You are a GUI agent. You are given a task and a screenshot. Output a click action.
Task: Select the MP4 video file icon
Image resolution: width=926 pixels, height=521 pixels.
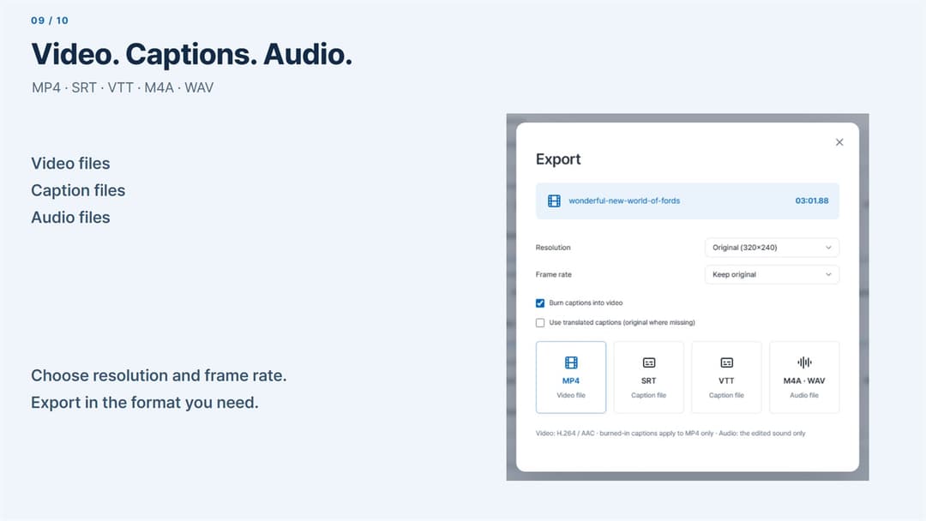point(571,362)
